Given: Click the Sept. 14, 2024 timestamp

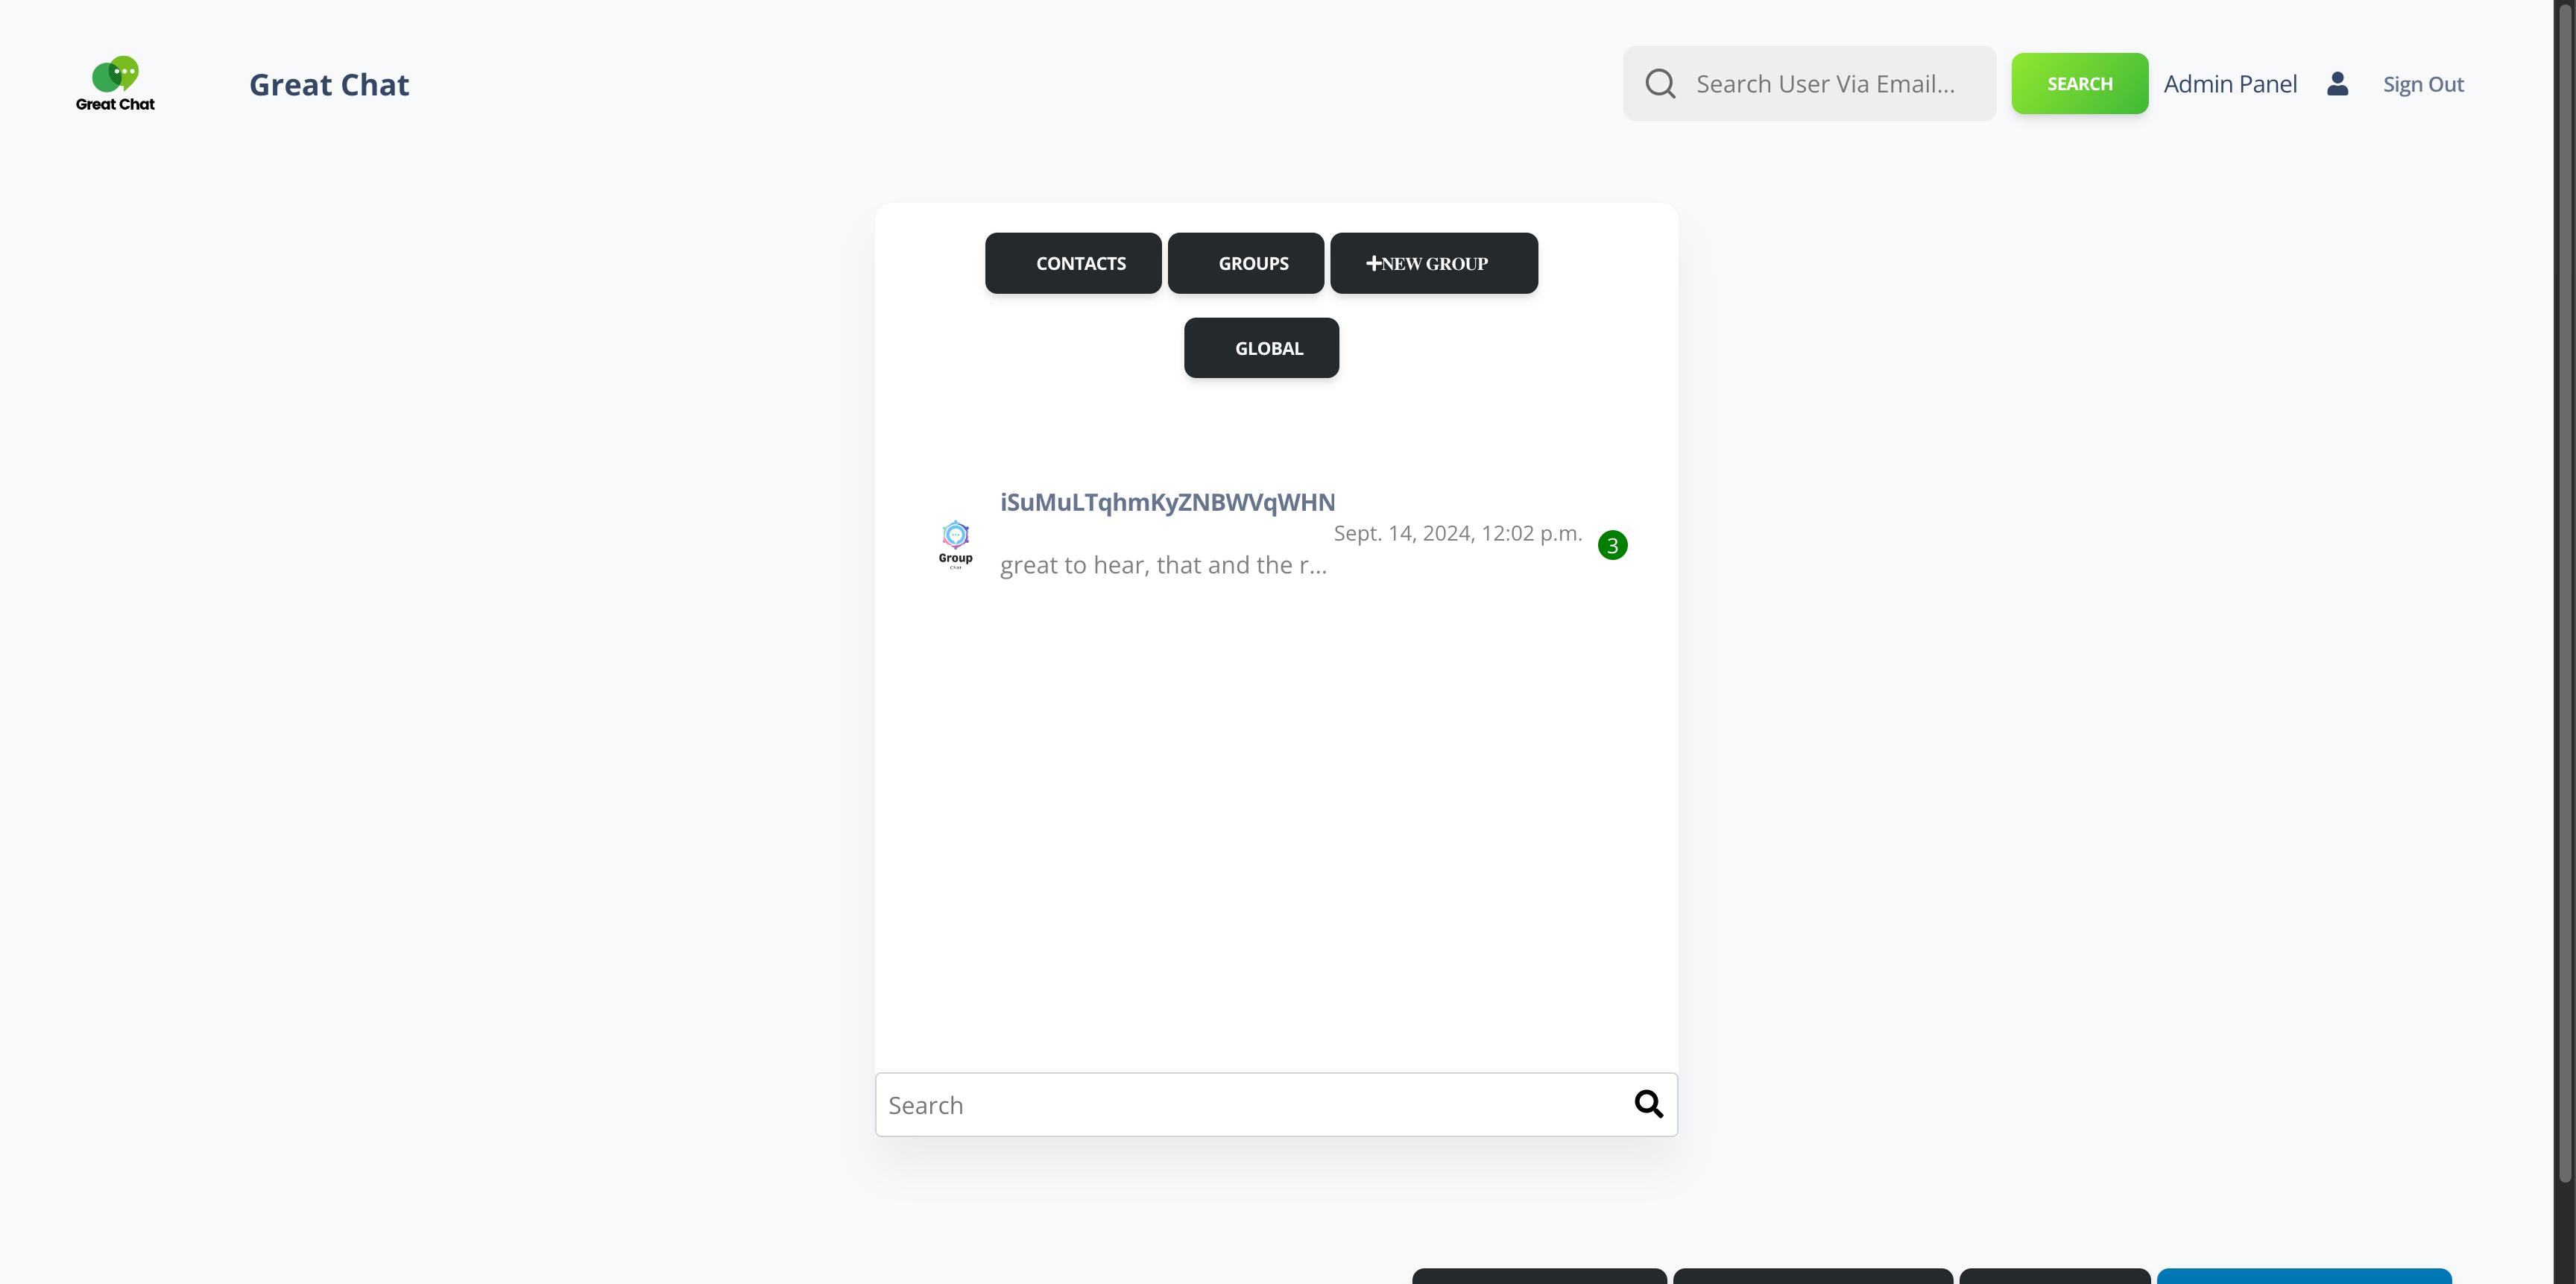Looking at the screenshot, I should tap(1457, 533).
